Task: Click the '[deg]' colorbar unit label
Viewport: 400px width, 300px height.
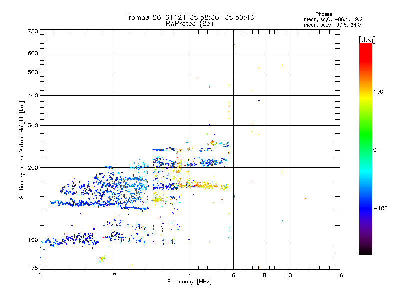Action: pos(367,40)
